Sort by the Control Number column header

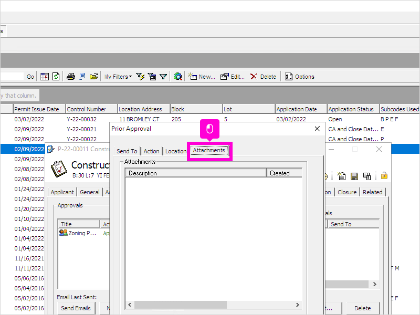coord(91,109)
